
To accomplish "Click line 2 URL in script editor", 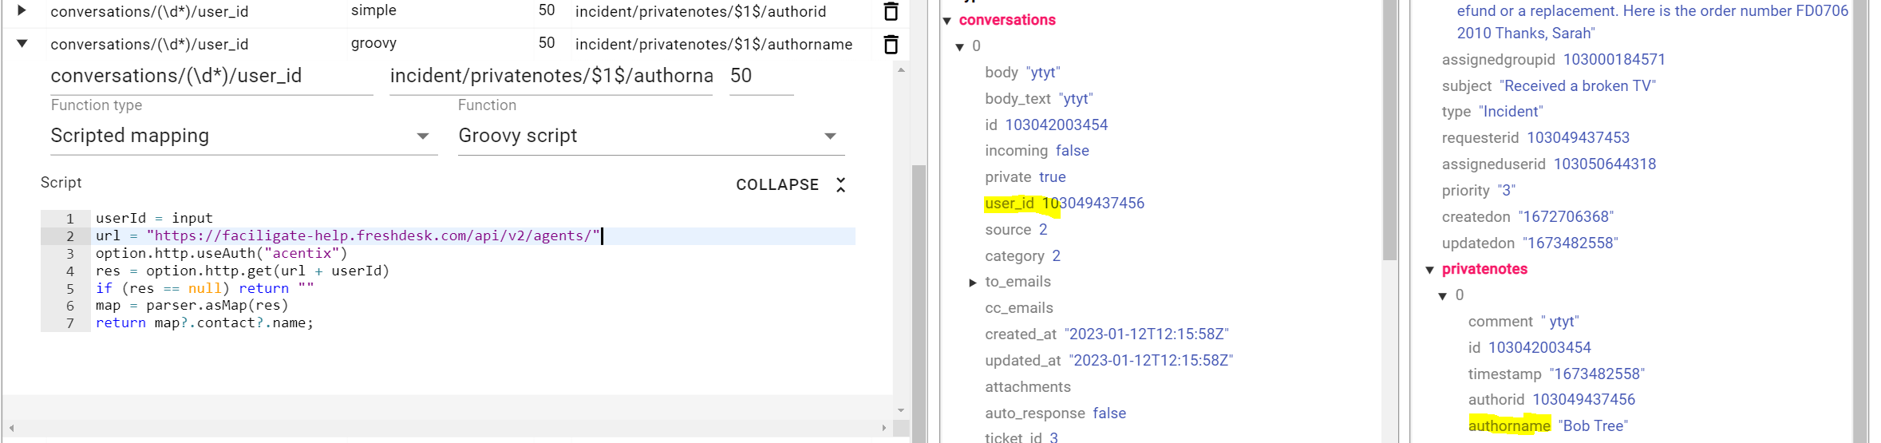I will 372,236.
